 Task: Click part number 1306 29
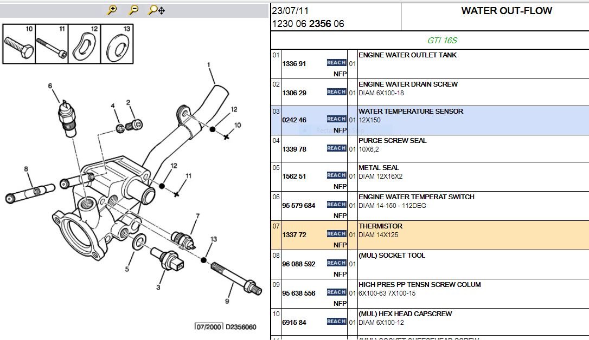[294, 93]
